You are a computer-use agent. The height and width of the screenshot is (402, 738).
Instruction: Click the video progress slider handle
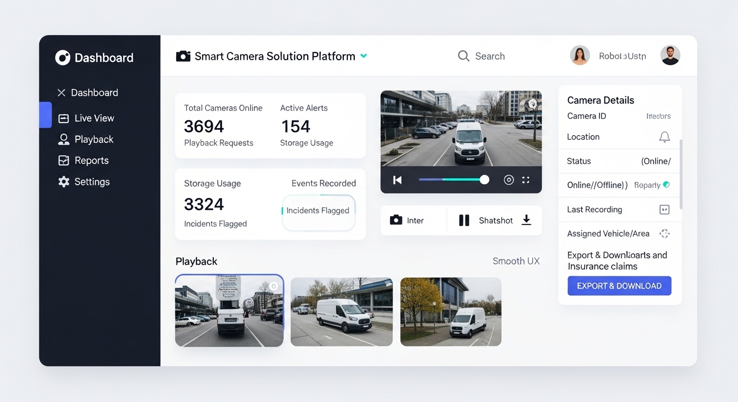pyautogui.click(x=484, y=180)
